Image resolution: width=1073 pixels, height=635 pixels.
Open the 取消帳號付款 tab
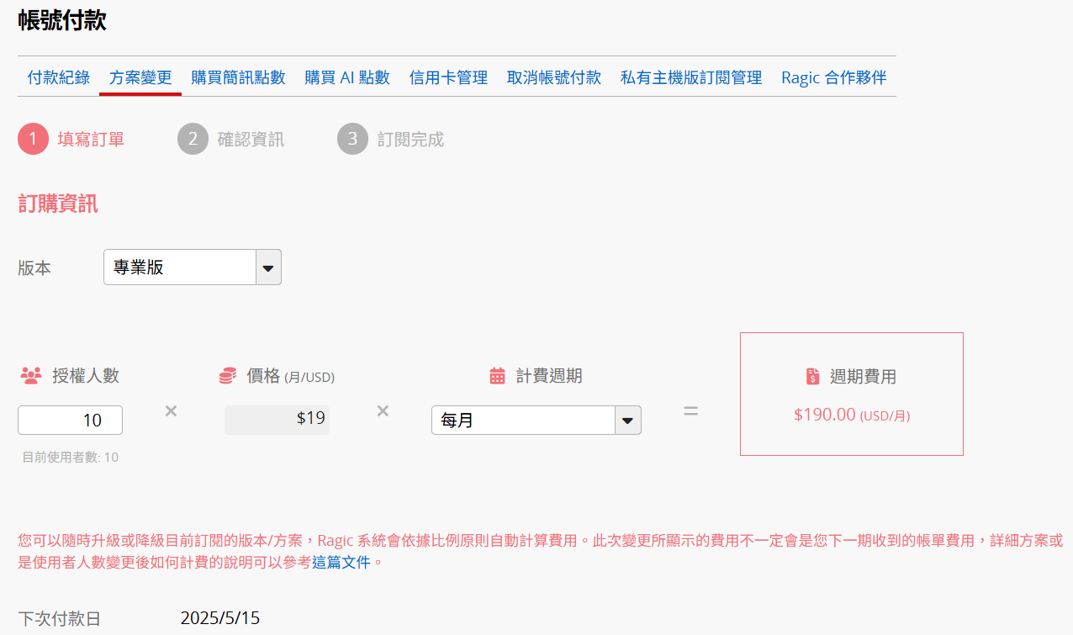pos(554,77)
